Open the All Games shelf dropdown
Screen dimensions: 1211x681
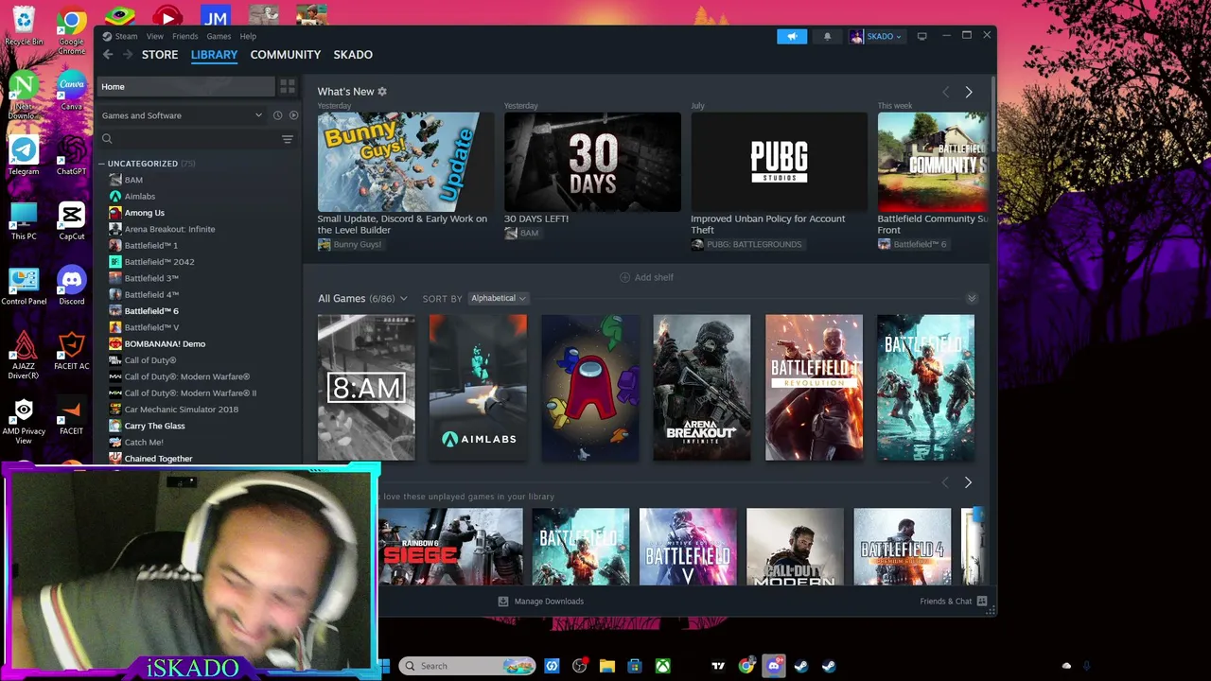[x=362, y=299]
